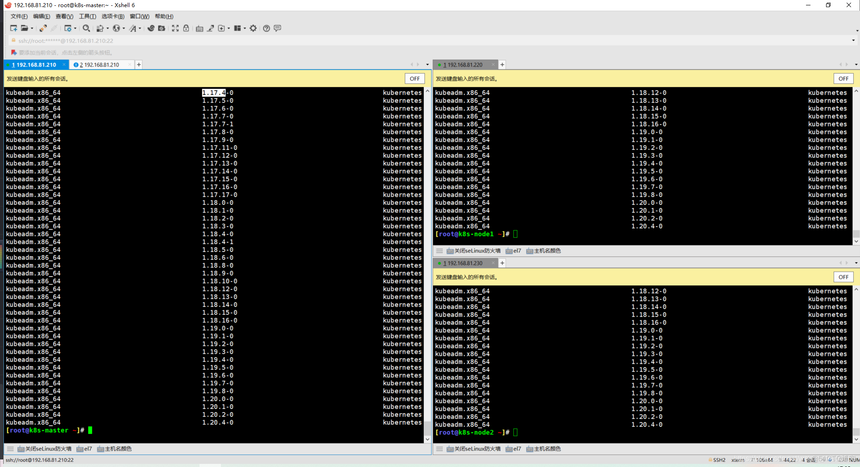Expand the Open session dropdown arrow

pos(32,29)
